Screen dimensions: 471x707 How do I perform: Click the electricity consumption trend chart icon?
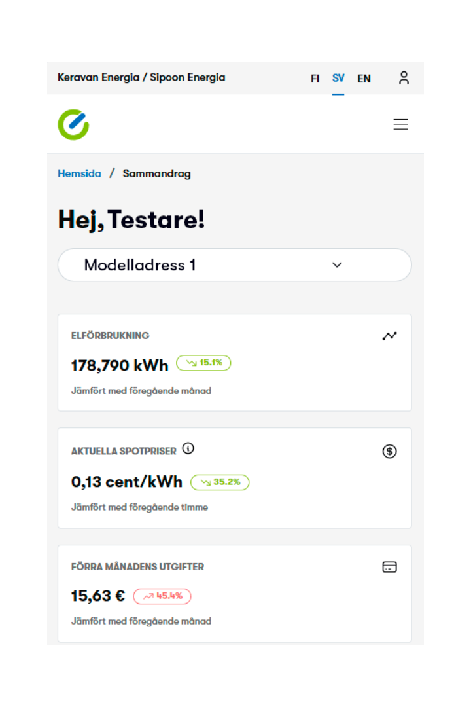click(389, 336)
